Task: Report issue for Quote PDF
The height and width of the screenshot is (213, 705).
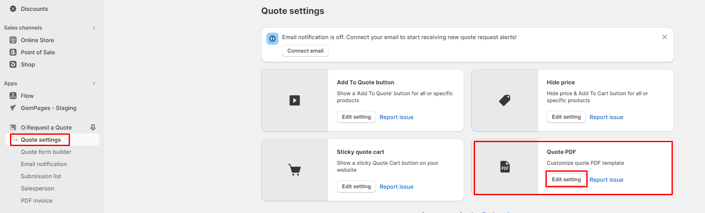Action: [x=606, y=180]
